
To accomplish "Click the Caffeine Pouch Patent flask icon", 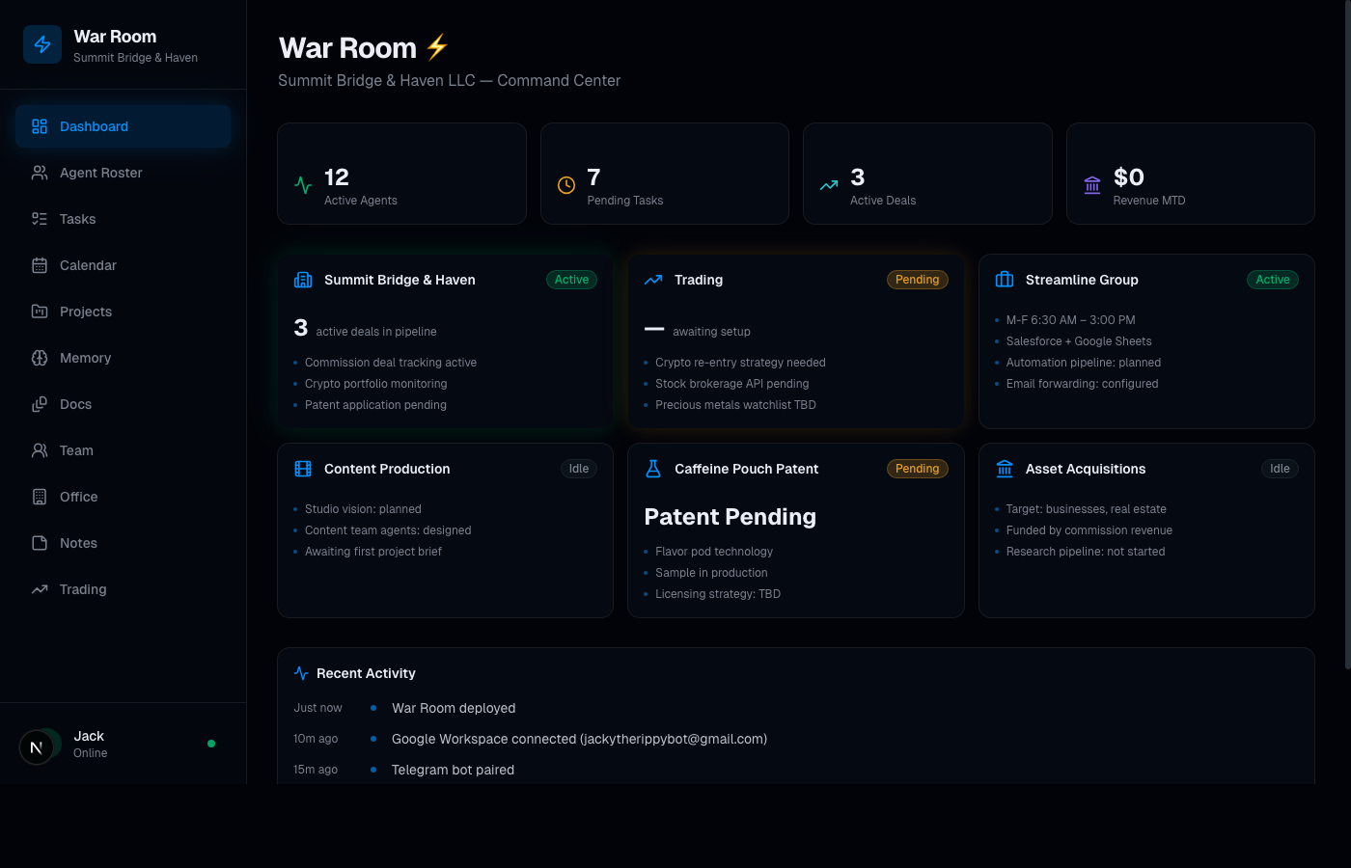I will (x=653, y=469).
